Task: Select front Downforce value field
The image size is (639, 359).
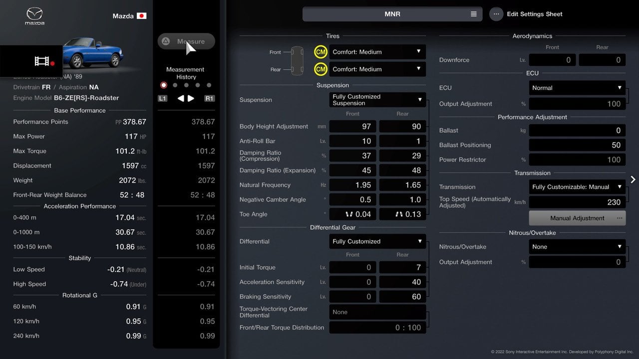Action: [553, 60]
